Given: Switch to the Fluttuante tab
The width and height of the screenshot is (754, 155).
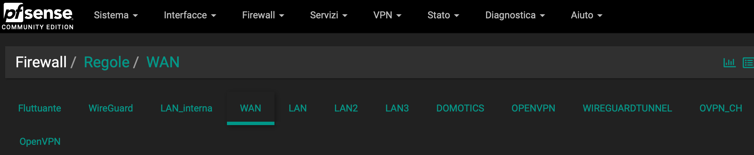Looking at the screenshot, I should point(40,108).
